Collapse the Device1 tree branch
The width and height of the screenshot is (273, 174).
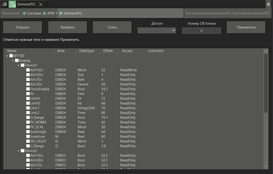point(18,65)
